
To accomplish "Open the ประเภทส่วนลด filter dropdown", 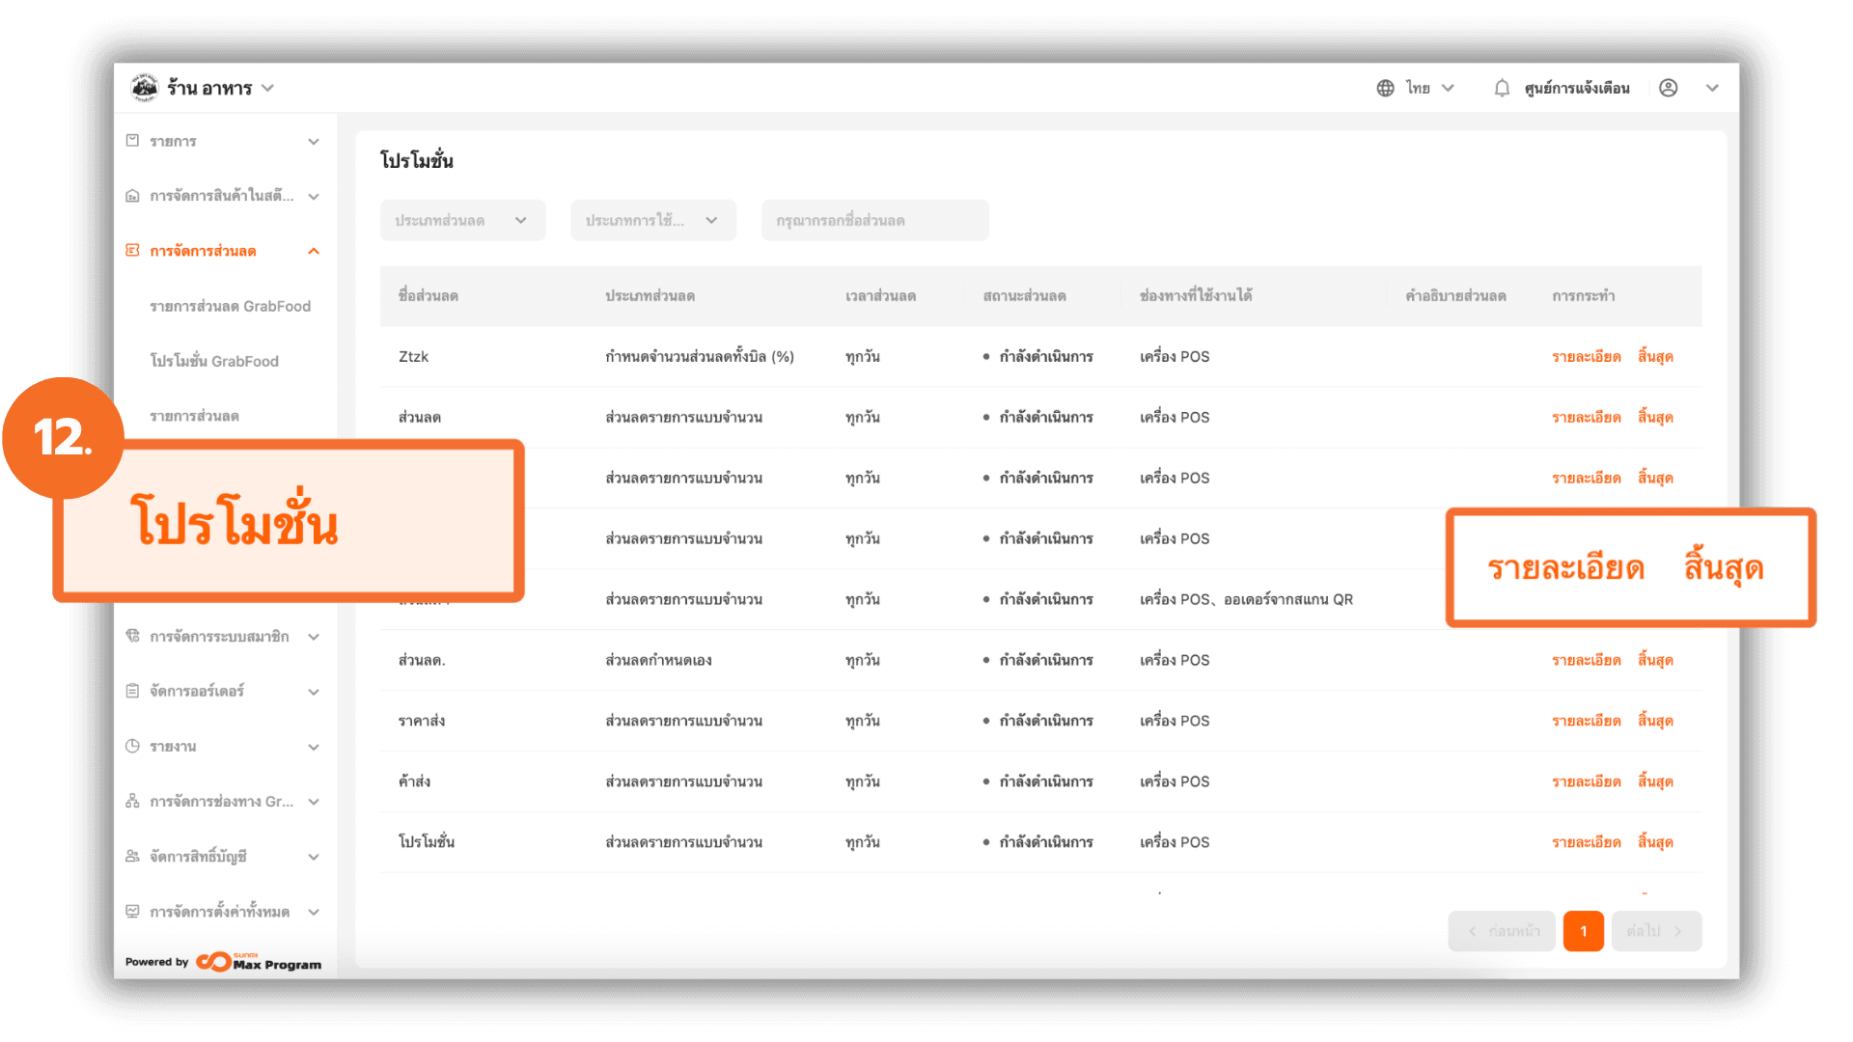I will (462, 220).
